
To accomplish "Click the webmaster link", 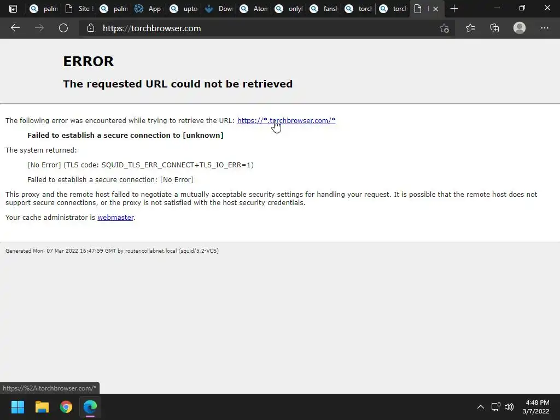I will coord(115,217).
